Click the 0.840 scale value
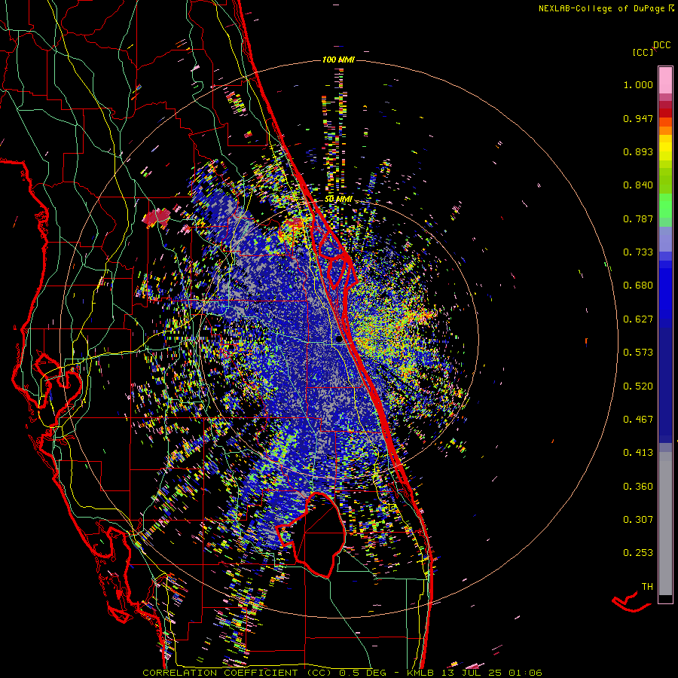 point(638,185)
